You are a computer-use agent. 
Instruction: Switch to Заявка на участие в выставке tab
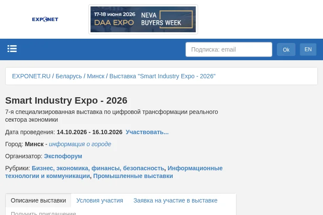(176, 200)
